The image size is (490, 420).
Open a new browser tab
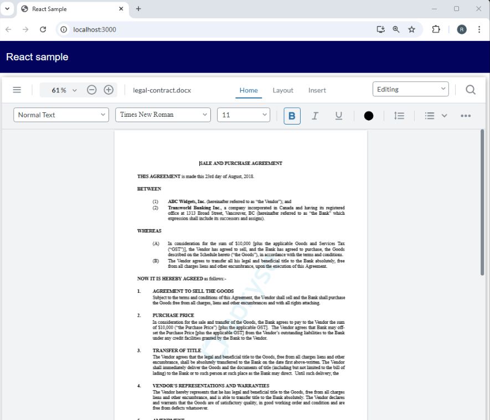138,9
